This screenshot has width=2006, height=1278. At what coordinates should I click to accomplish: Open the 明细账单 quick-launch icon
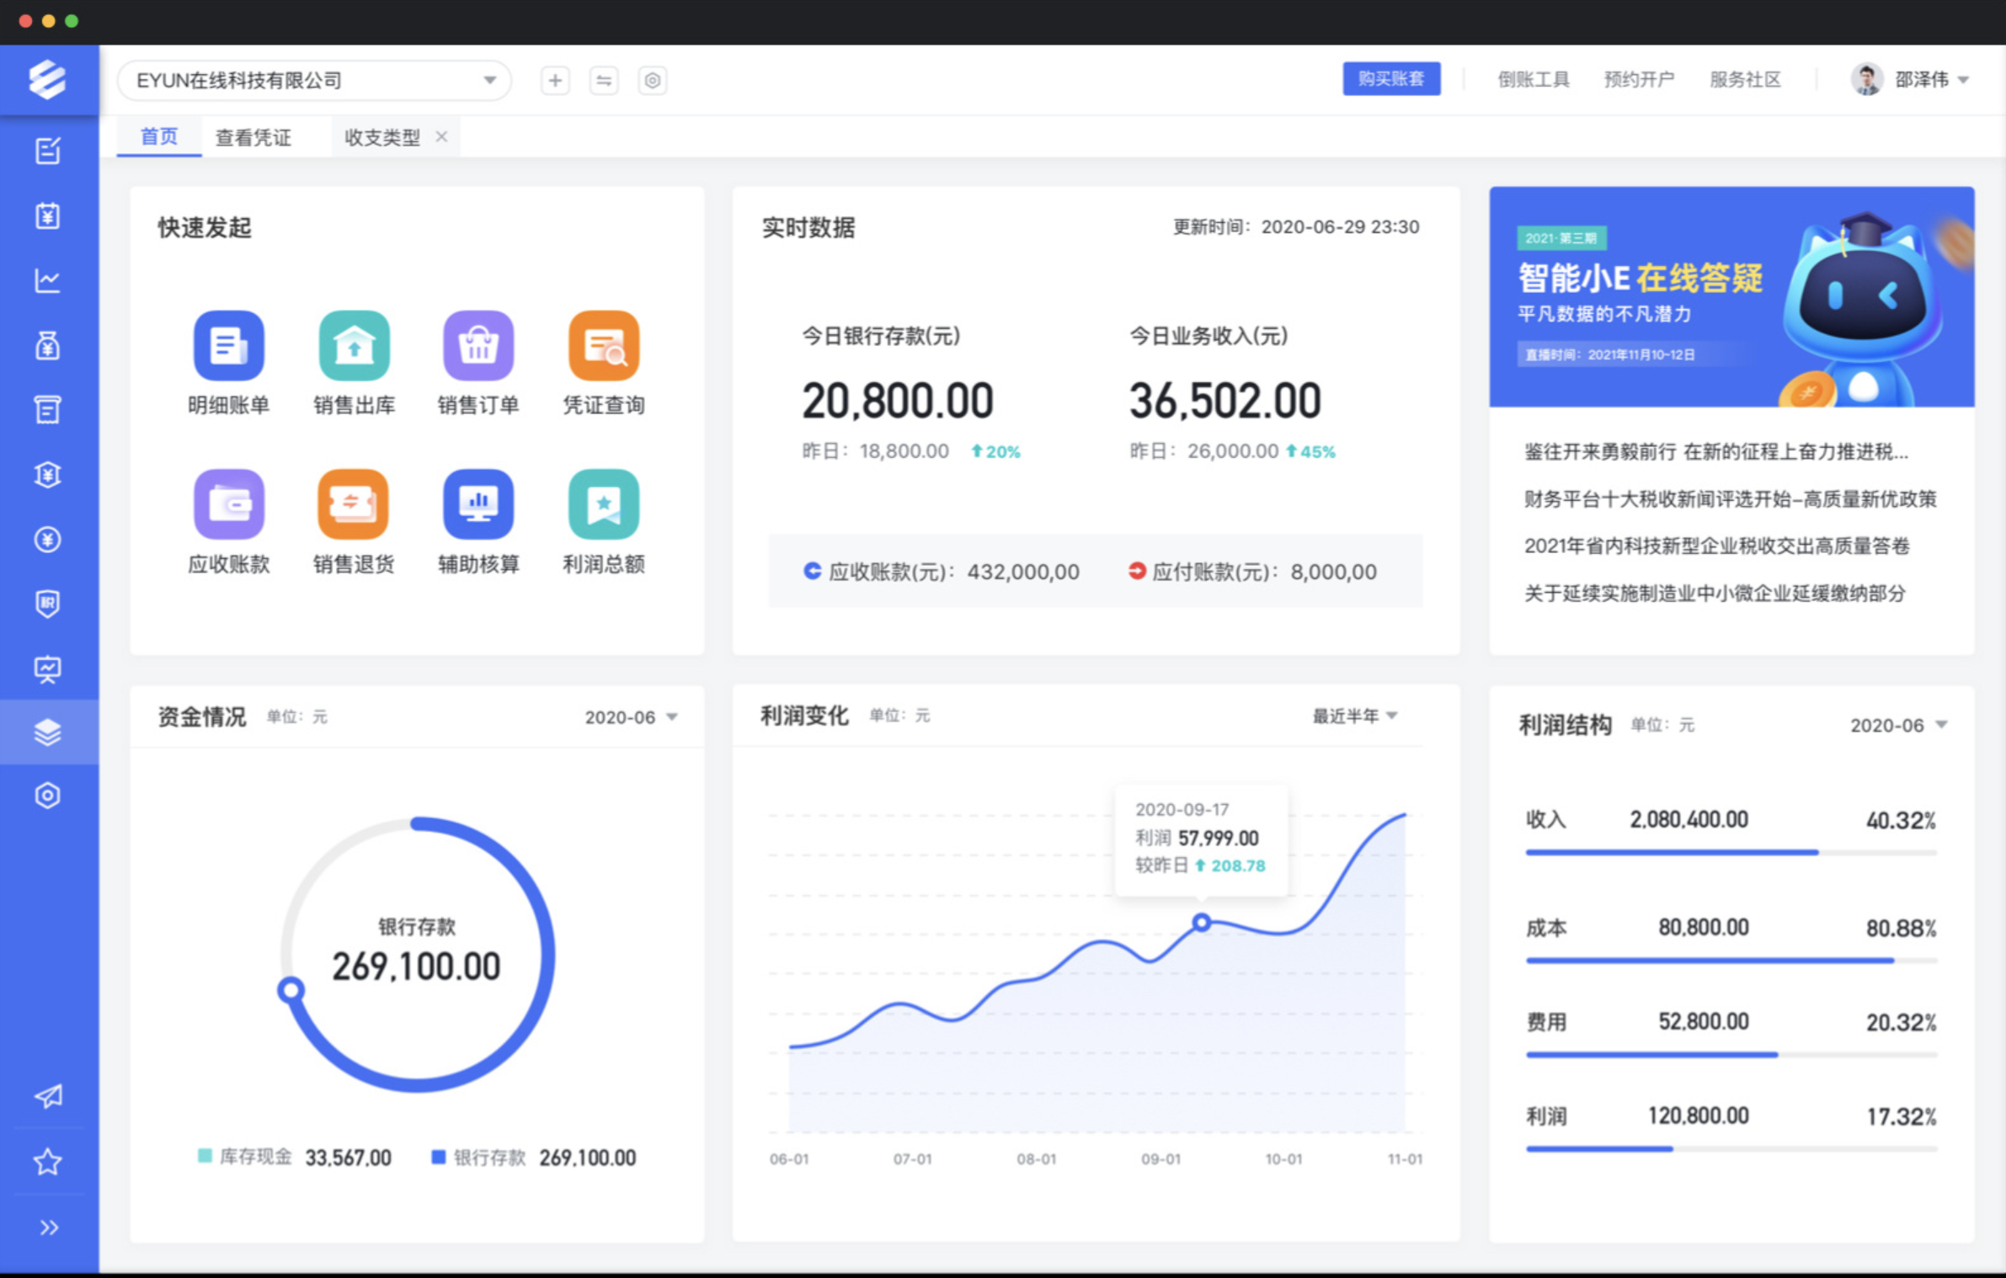(228, 346)
